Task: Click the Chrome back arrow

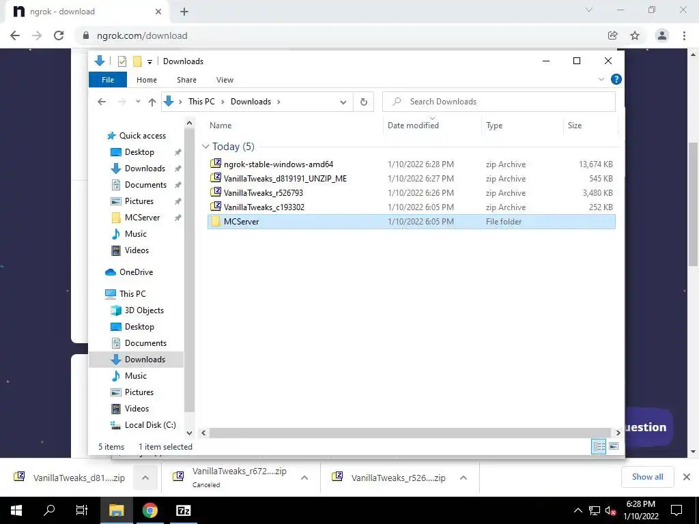Action: 15,35
